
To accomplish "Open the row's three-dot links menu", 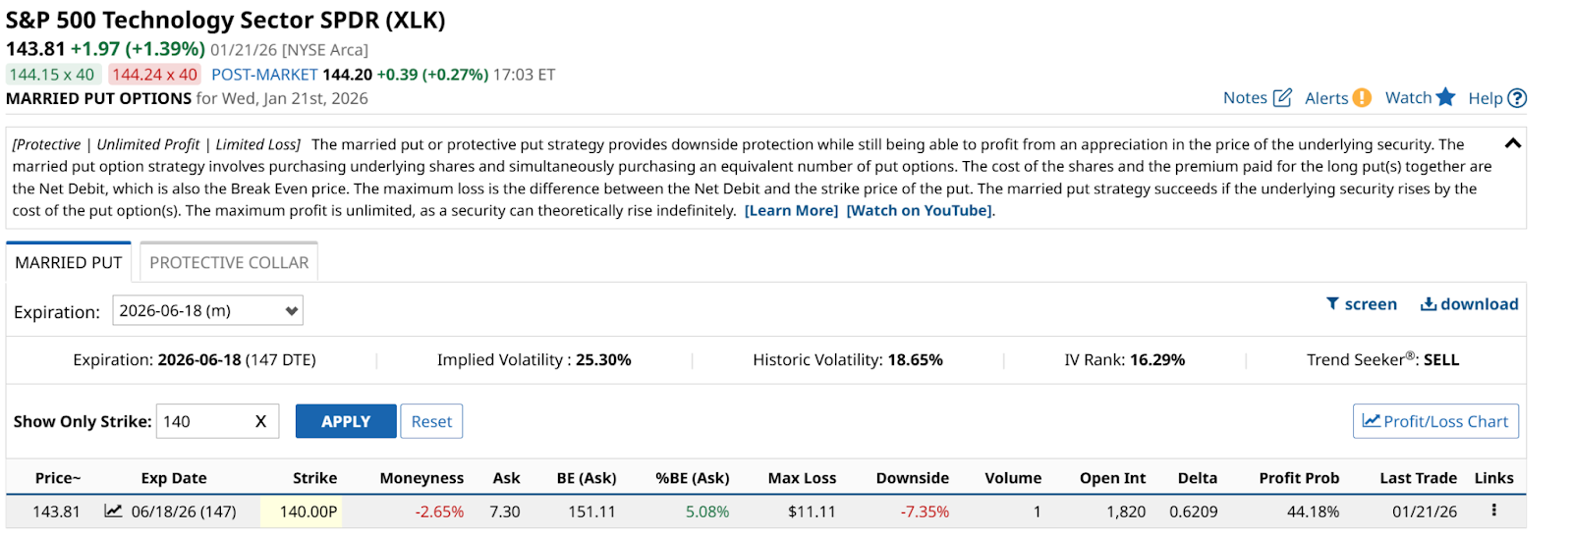I will [x=1493, y=511].
